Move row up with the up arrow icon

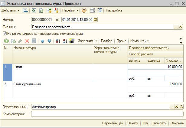pyautogui.click(x=42, y=41)
